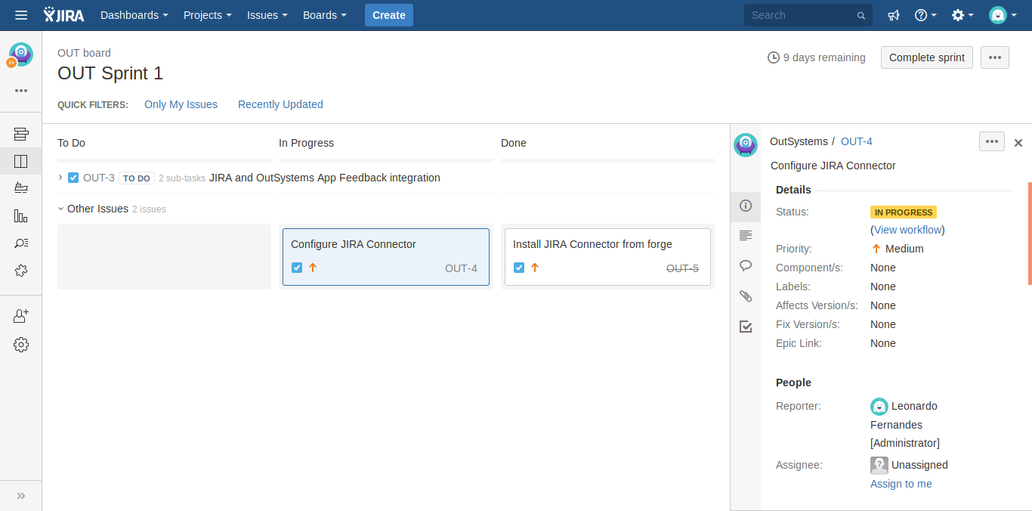This screenshot has width=1032, height=511.
Task: Invite users with the add-person icon
Action: [x=20, y=314]
